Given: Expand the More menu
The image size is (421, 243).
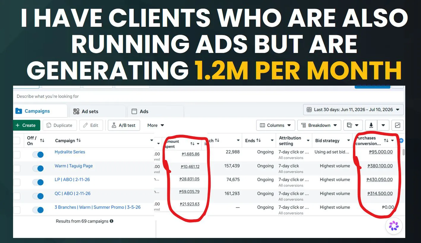Looking at the screenshot, I should (156, 125).
